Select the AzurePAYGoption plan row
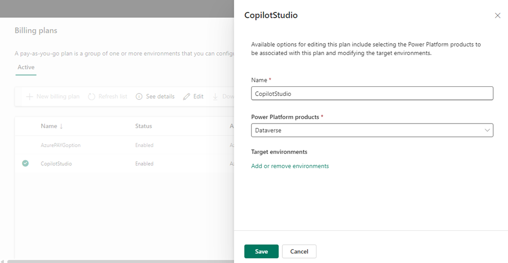This screenshot has width=508, height=263. [61, 145]
